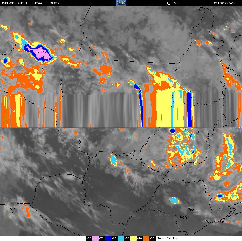This screenshot has width=242, height=241.
Task: Click the orange -40 to -30 legend swatch
Action: pyautogui.click(x=146, y=238)
